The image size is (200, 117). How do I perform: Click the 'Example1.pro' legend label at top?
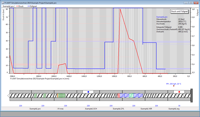8,6
